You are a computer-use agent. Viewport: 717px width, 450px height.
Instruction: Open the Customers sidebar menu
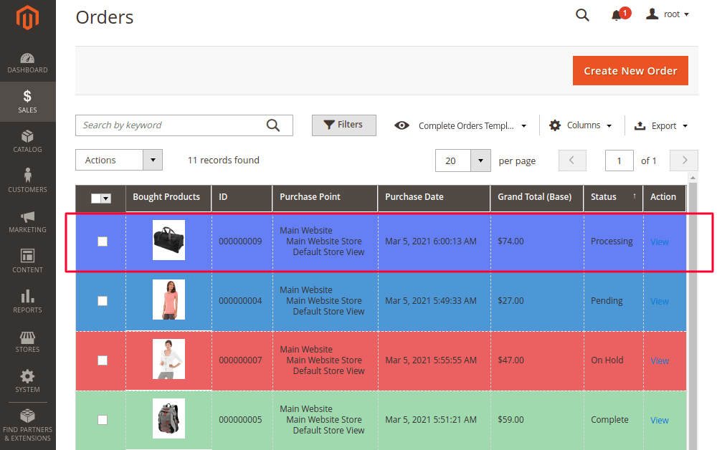tap(27, 182)
